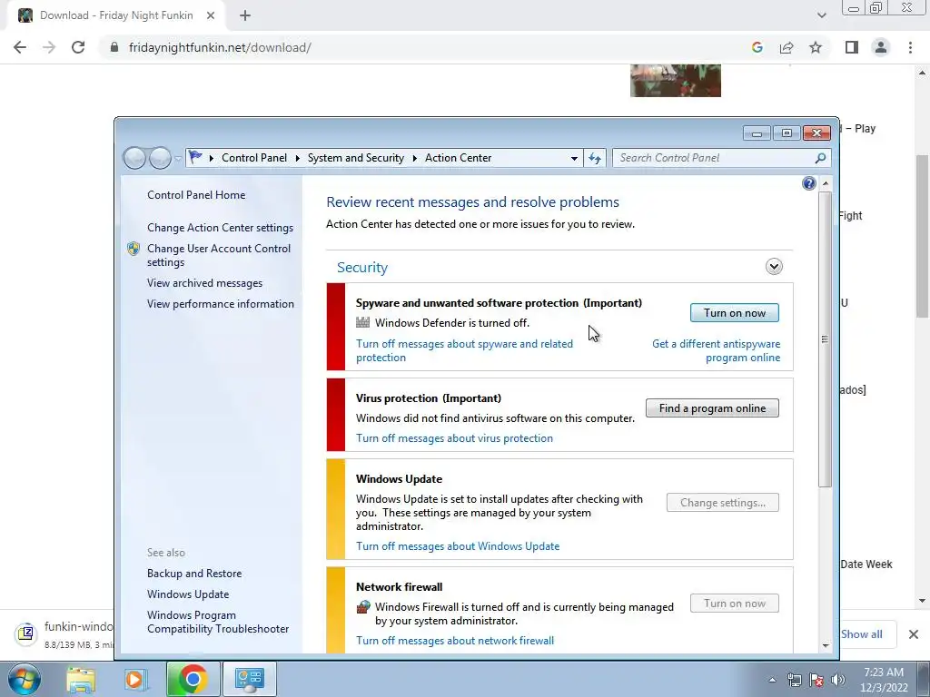930x697 pixels.
Task: Click the Windows Firewall icon
Action: (x=363, y=607)
